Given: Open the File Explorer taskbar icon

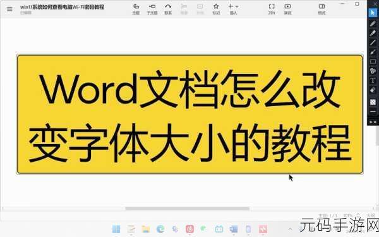Looking at the screenshot, I should [x=146, y=229].
